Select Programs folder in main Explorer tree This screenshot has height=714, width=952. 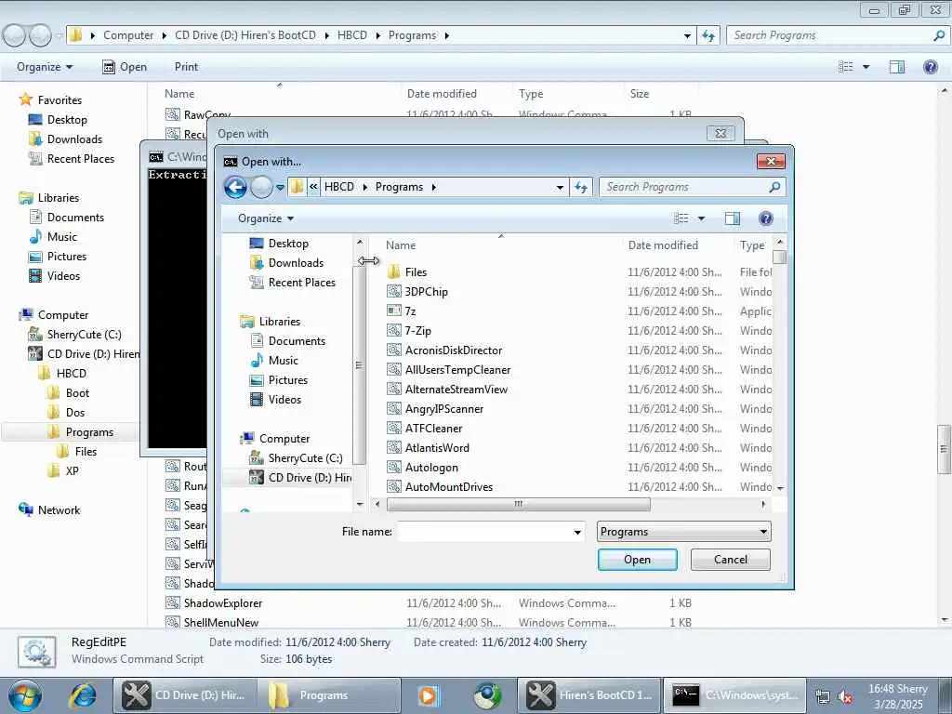(89, 432)
